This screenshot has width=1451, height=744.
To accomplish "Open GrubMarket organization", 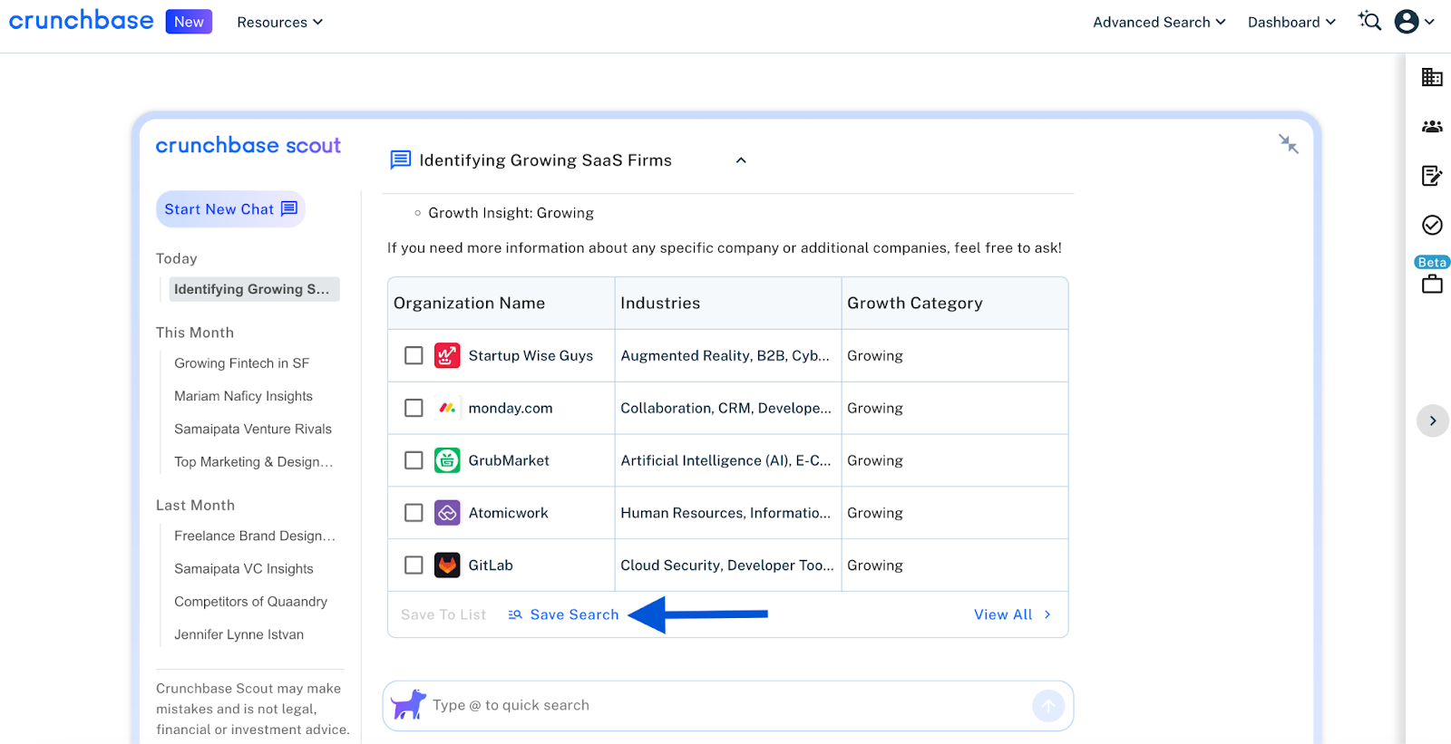I will pyautogui.click(x=509, y=460).
